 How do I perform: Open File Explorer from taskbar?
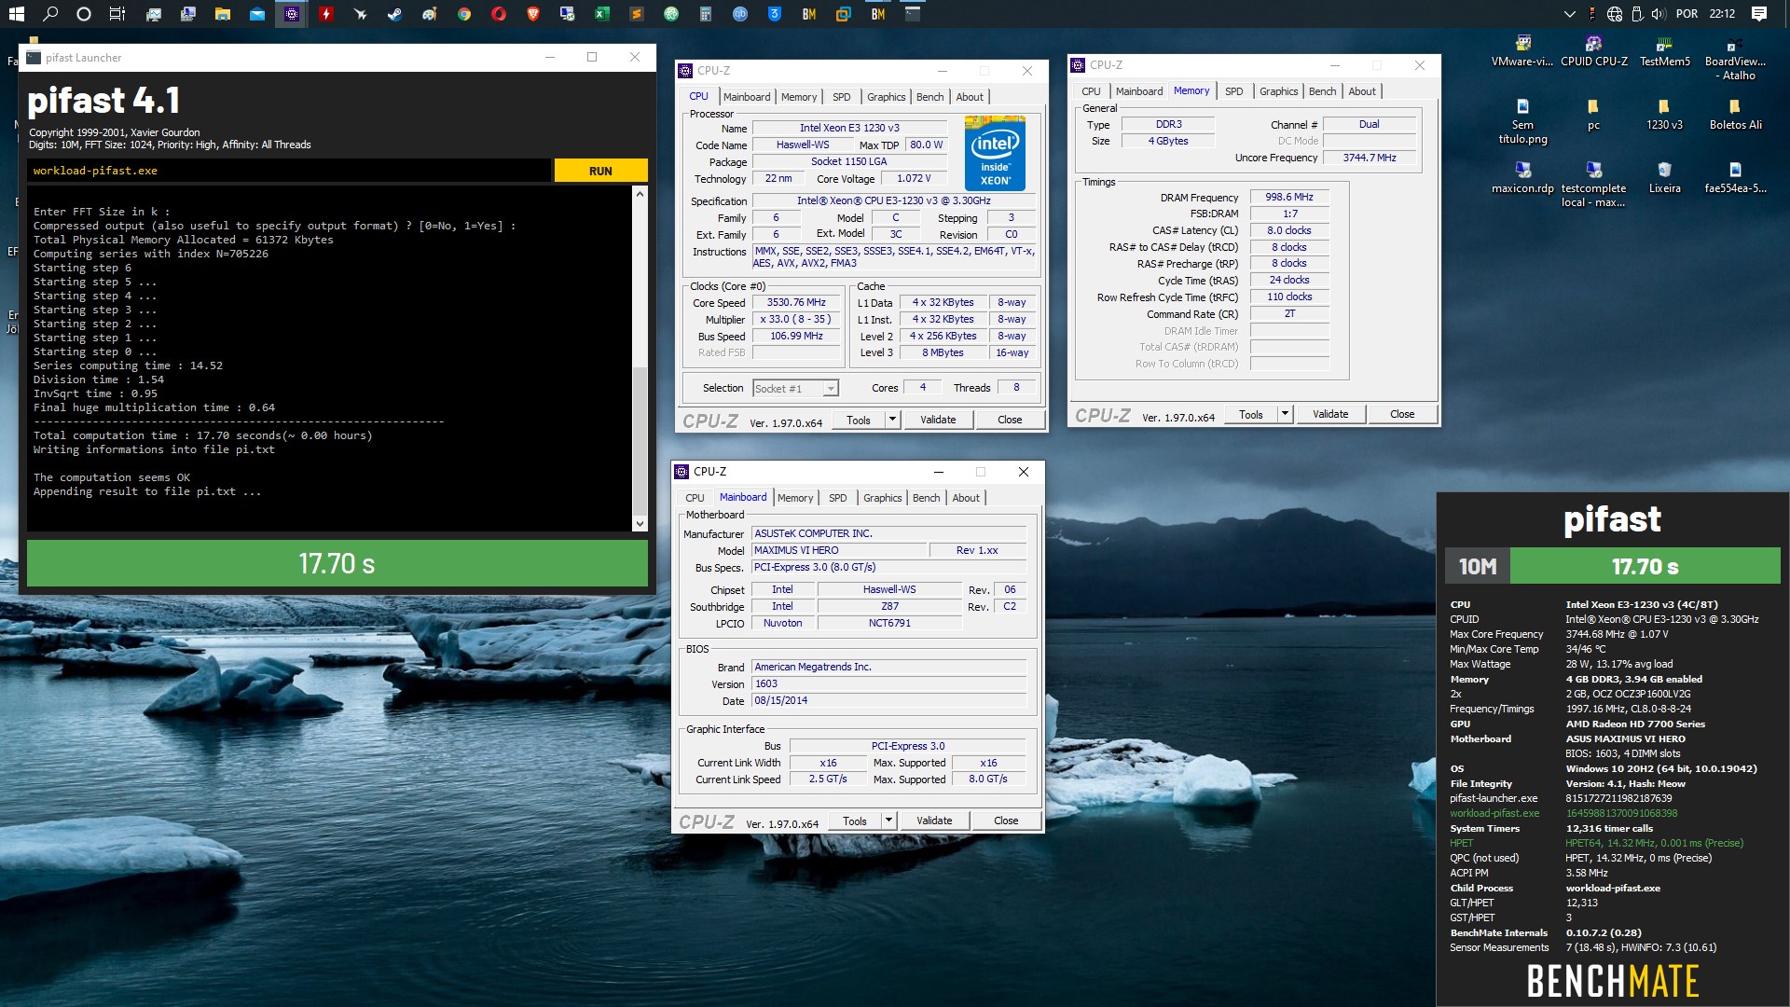(222, 14)
